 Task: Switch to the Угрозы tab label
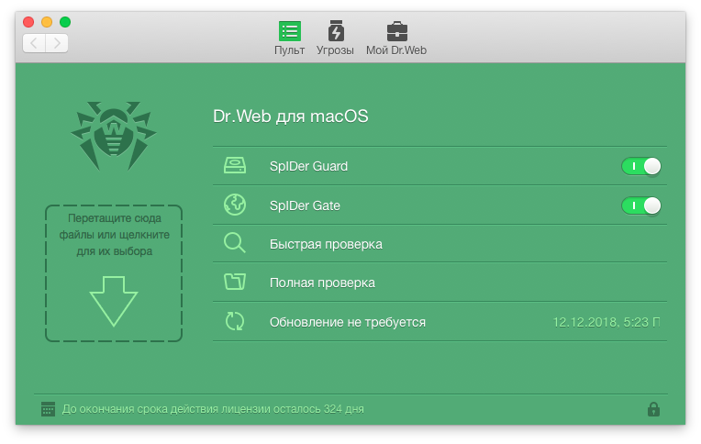(335, 50)
